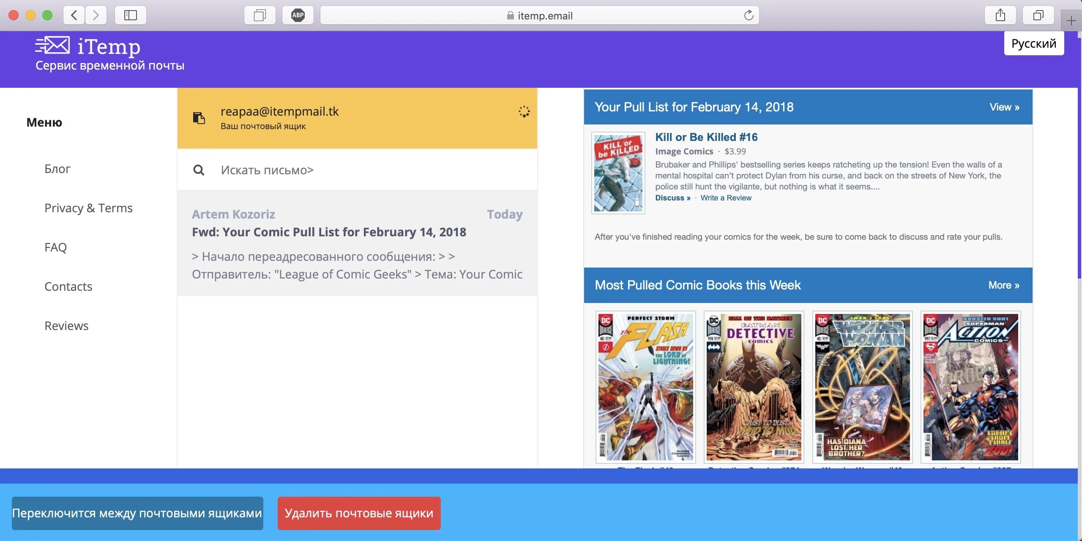Screen dimensions: 1082x541
Task: Click the search magnifier icon in inbox
Action: pyautogui.click(x=198, y=170)
